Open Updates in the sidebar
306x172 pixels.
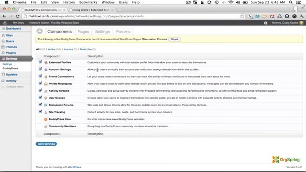(x=11, y=75)
